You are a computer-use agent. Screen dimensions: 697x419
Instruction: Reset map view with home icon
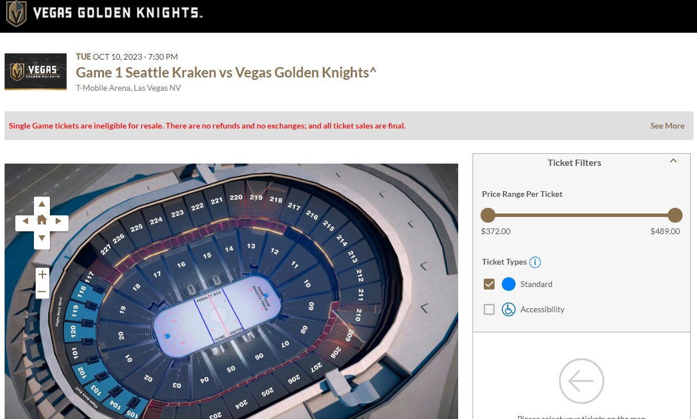42,220
